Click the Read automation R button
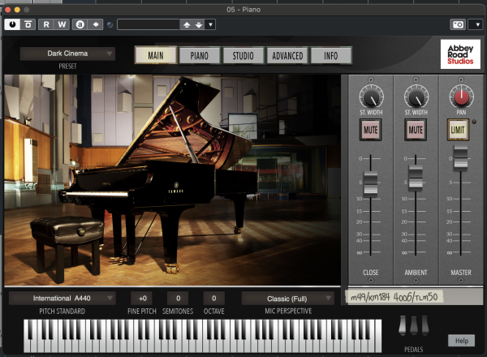Image resolution: width=487 pixels, height=357 pixels. (x=45, y=24)
